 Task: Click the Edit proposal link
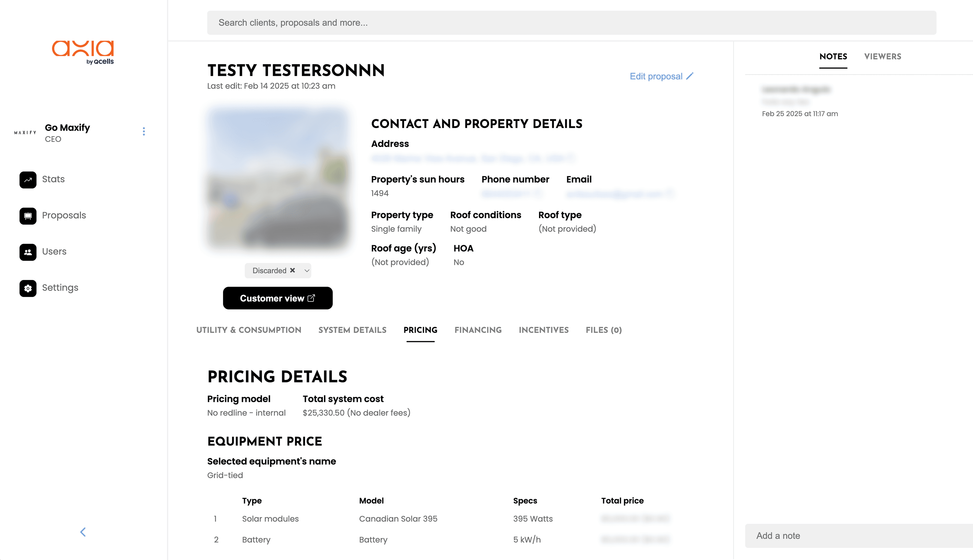(x=656, y=76)
